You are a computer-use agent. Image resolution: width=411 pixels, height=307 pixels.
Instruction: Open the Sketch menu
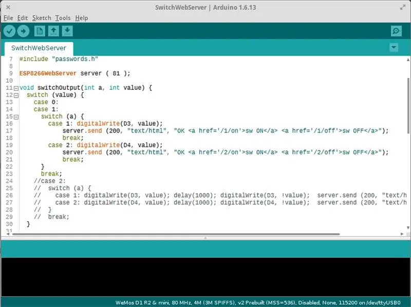pos(42,18)
